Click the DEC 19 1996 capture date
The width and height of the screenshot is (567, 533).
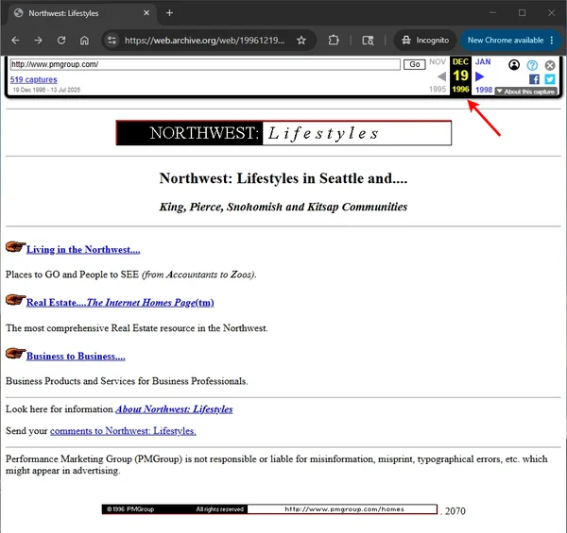(x=460, y=75)
